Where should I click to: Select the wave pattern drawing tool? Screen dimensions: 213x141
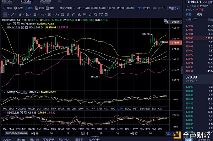(x=42, y=15)
